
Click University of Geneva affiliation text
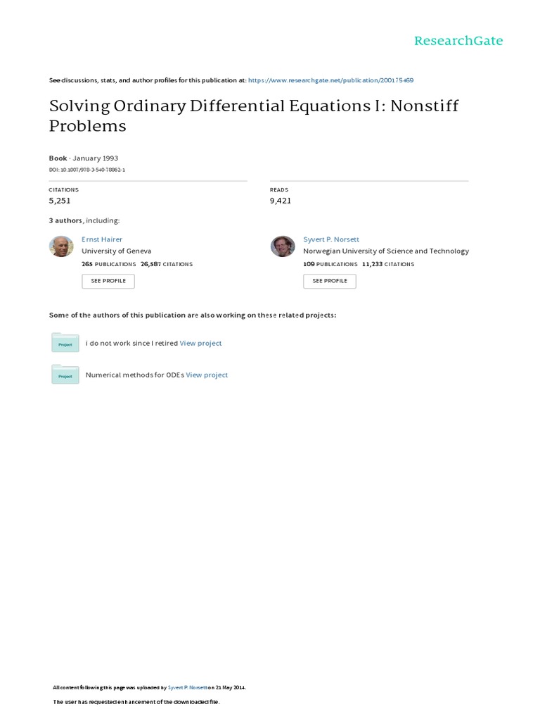(x=117, y=251)
